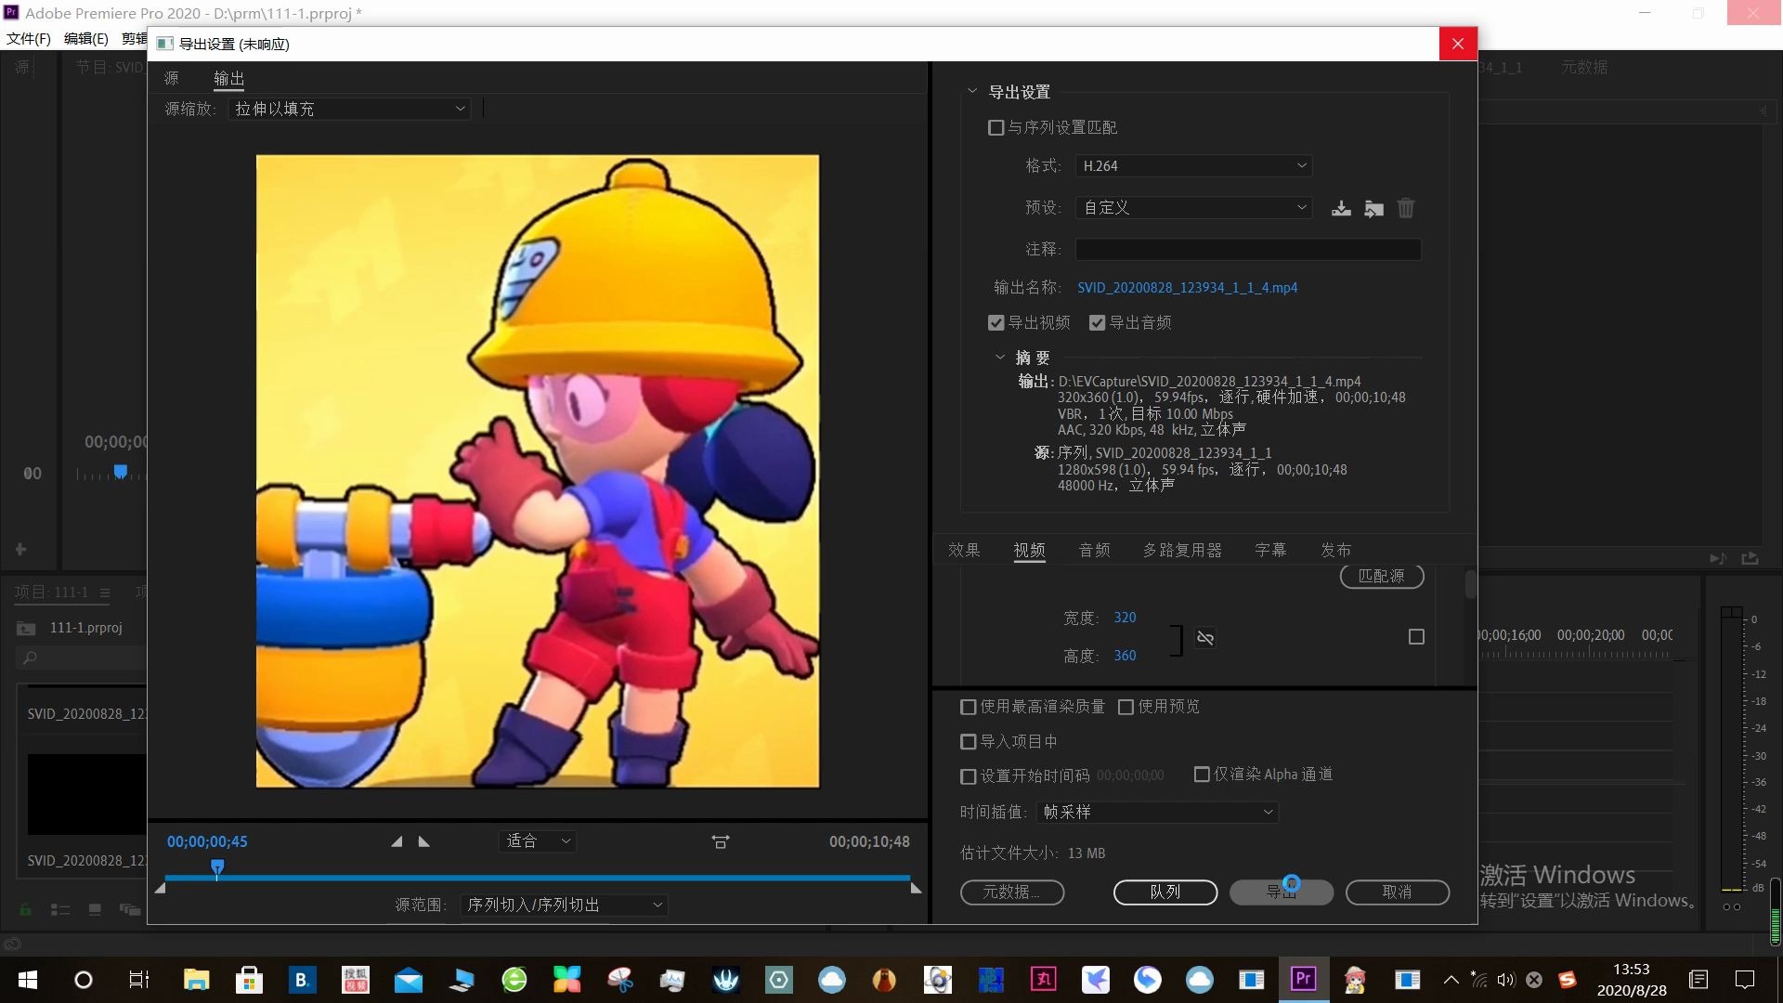This screenshot has height=1003, width=1783.
Task: Click the Queue button
Action: pyautogui.click(x=1165, y=892)
